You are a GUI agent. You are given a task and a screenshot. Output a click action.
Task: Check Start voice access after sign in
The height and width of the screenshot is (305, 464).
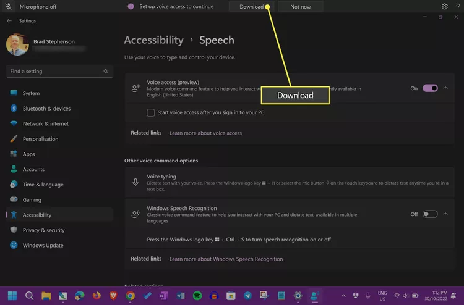coord(150,112)
